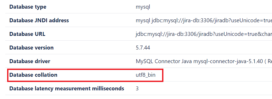272x99 pixels.
Task: Click the Database URL label
Action: tap(27, 34)
